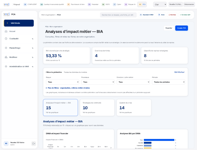Click the Cyber module badge icon

click(x=114, y=5)
